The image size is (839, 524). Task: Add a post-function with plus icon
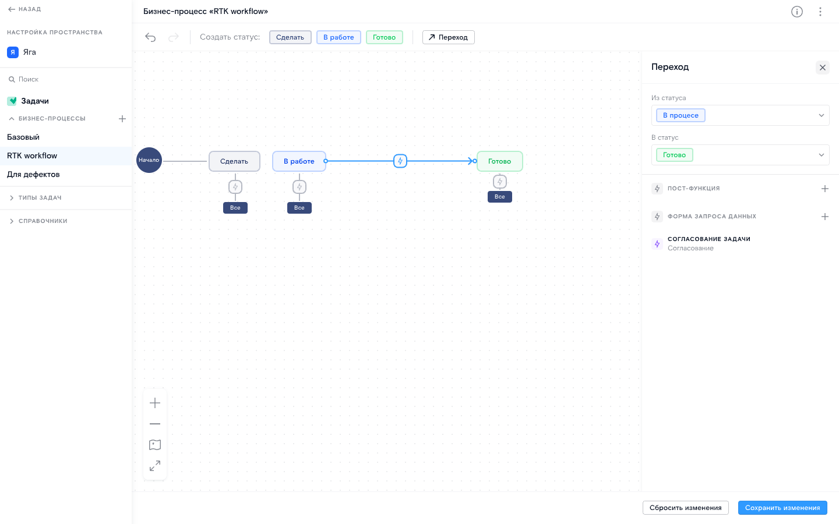click(x=824, y=189)
